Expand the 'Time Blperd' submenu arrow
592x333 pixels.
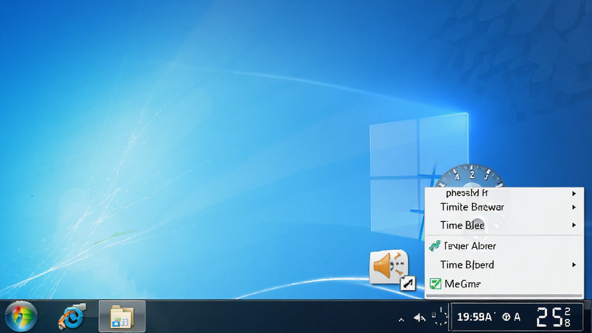[574, 265]
